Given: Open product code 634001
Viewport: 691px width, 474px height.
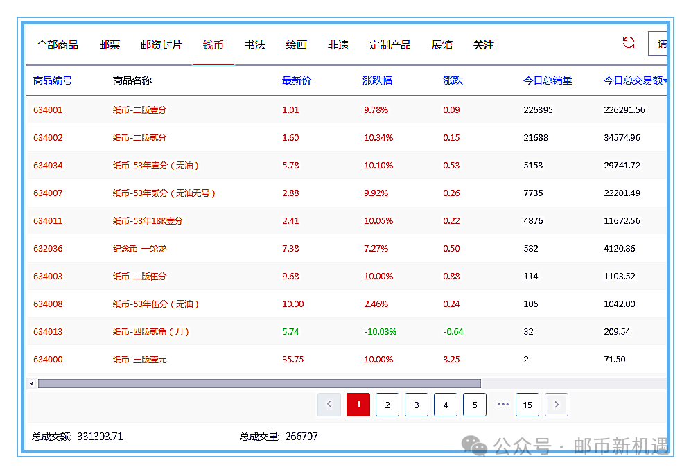Looking at the screenshot, I should click(48, 109).
